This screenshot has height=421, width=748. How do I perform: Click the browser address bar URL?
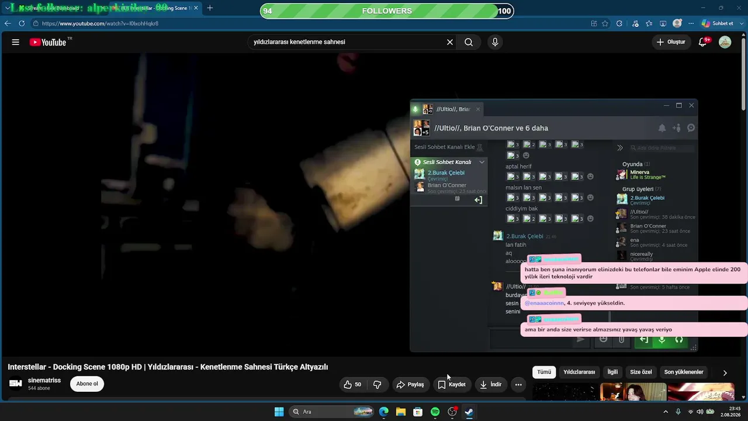click(x=100, y=23)
